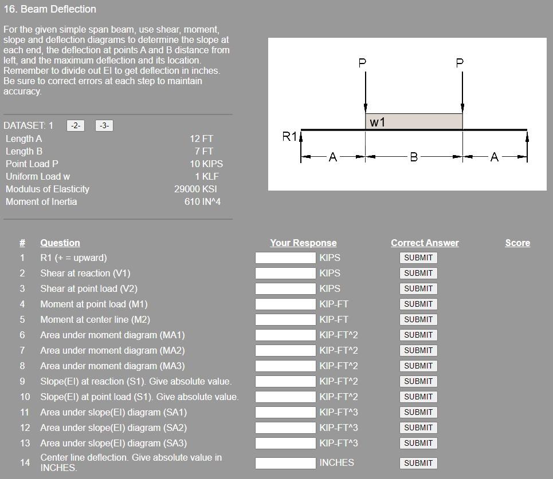Submit answer for R1 reaction
553x479 pixels.
(418, 258)
